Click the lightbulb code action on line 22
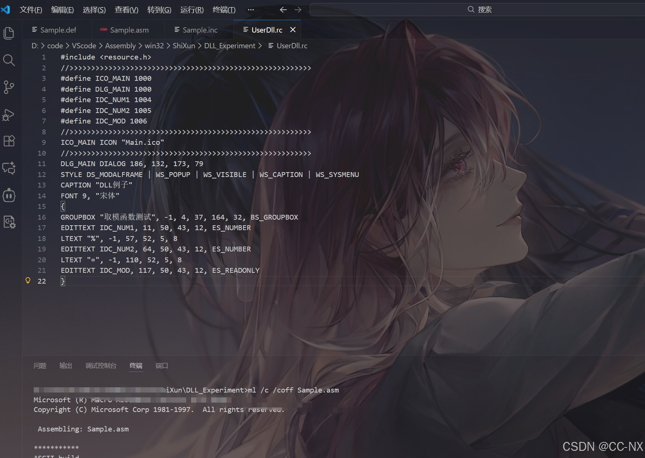Image resolution: width=645 pixels, height=458 pixels. (x=28, y=281)
